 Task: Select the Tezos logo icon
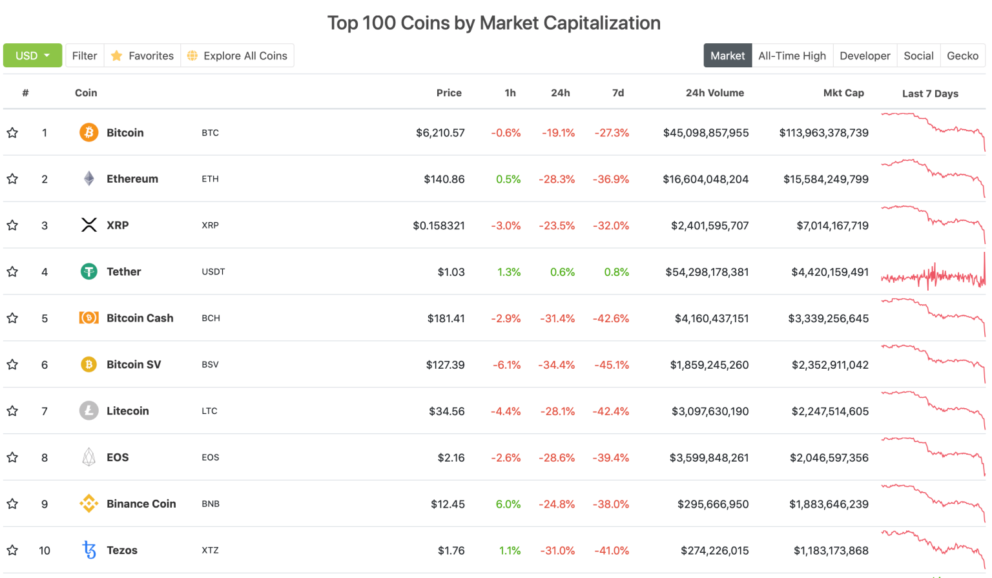click(x=88, y=550)
